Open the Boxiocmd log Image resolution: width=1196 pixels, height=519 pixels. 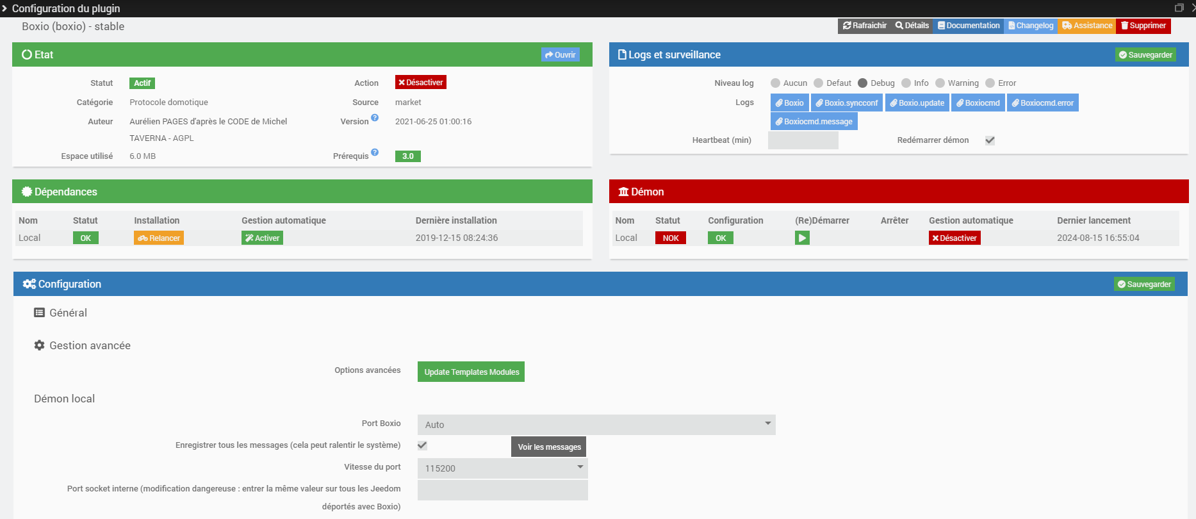tap(978, 103)
